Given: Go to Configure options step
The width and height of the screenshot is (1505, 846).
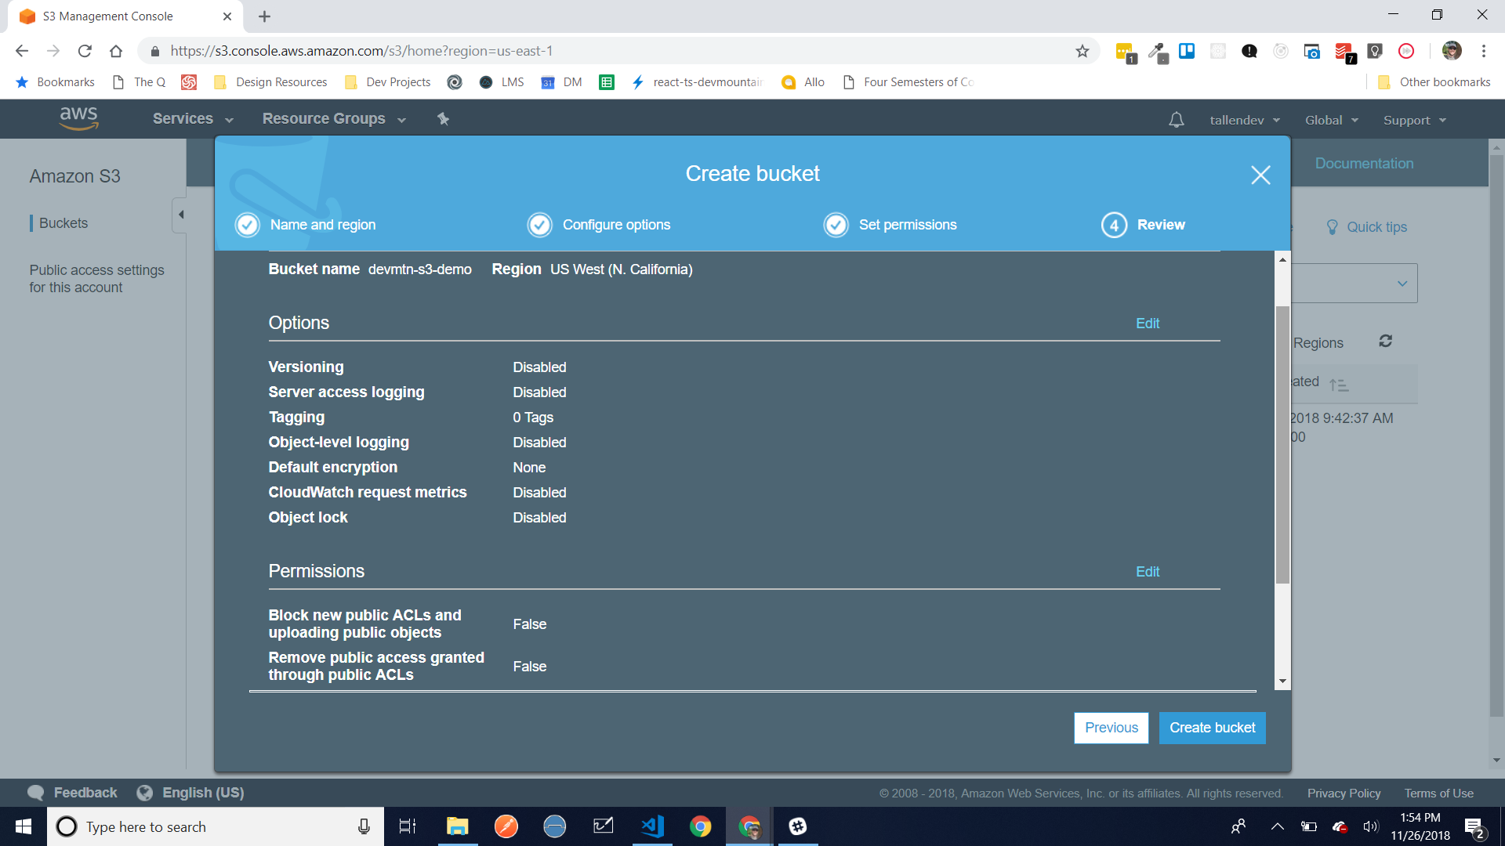Looking at the screenshot, I should [x=616, y=225].
